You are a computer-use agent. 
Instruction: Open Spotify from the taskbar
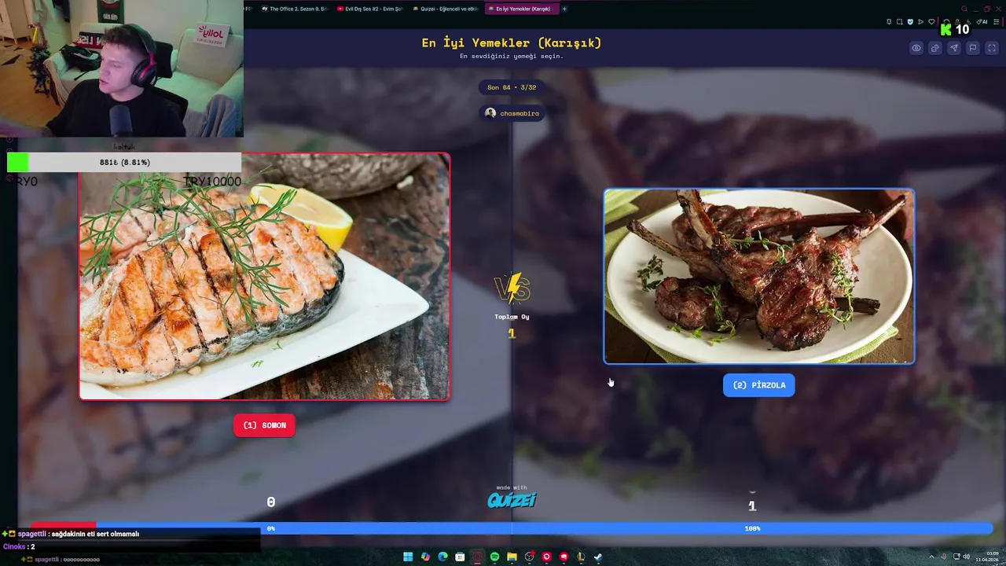(x=494, y=557)
